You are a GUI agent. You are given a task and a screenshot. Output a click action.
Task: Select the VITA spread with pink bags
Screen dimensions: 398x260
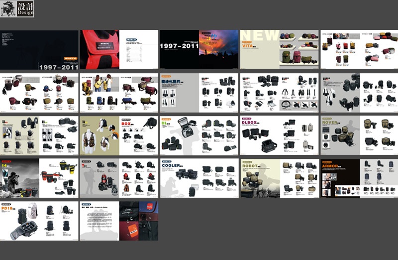tap(359, 50)
